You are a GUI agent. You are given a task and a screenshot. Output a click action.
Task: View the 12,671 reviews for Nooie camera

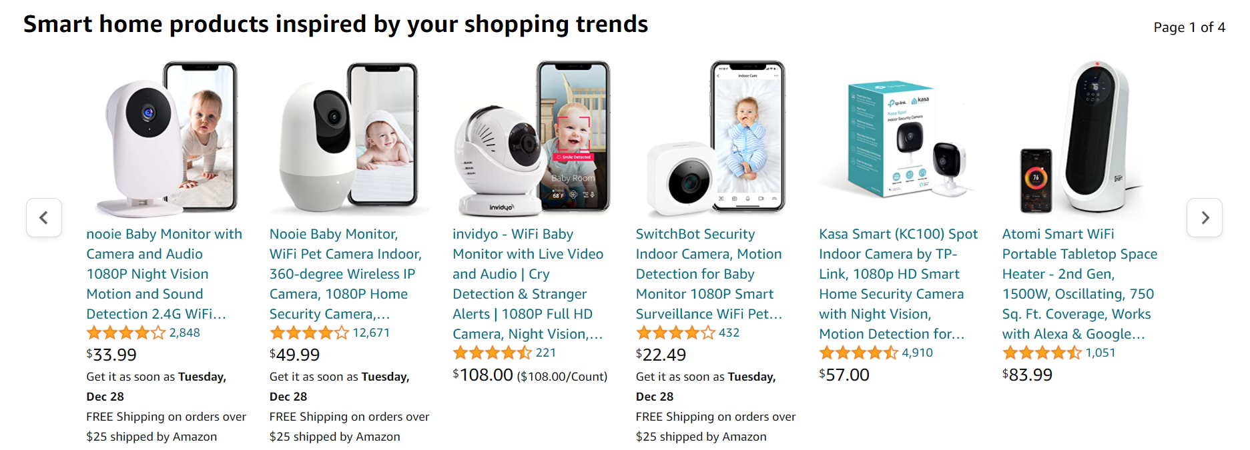pyautogui.click(x=371, y=333)
